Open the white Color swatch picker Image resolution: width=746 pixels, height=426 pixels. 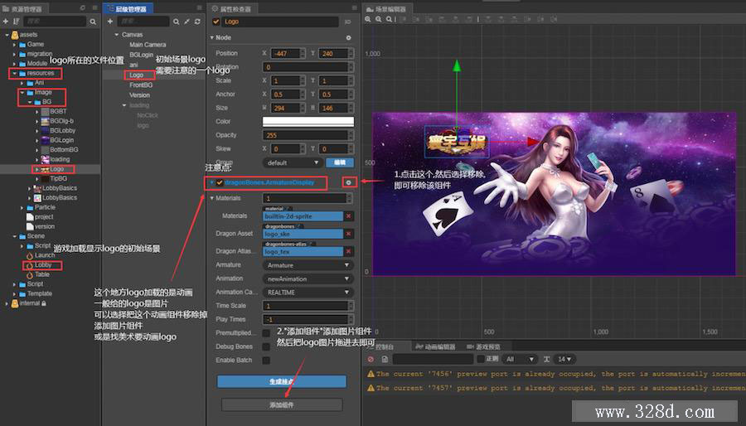[308, 122]
